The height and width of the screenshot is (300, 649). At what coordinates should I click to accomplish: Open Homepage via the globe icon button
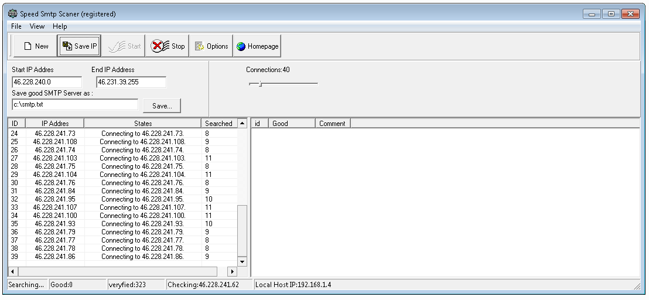257,46
